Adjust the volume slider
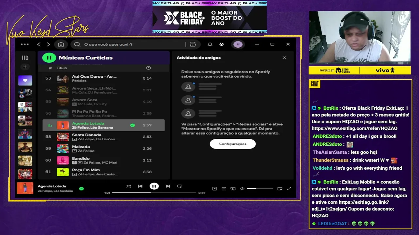Image resolution: width=419 pixels, height=235 pixels. 260,189
